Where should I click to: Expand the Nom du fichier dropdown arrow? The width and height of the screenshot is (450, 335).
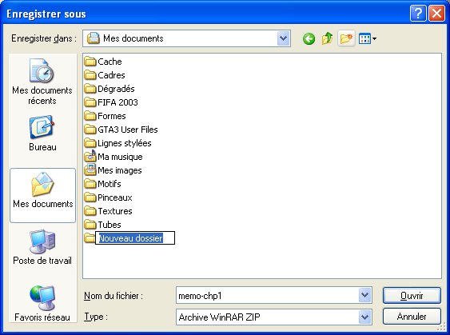[x=364, y=295]
